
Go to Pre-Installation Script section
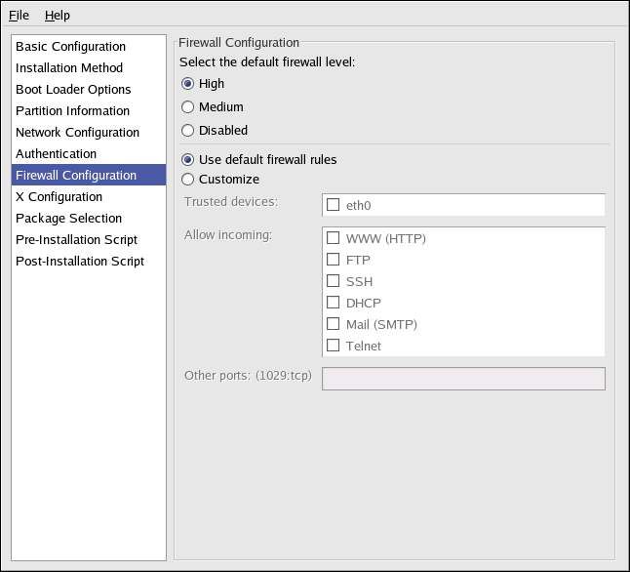click(x=76, y=240)
